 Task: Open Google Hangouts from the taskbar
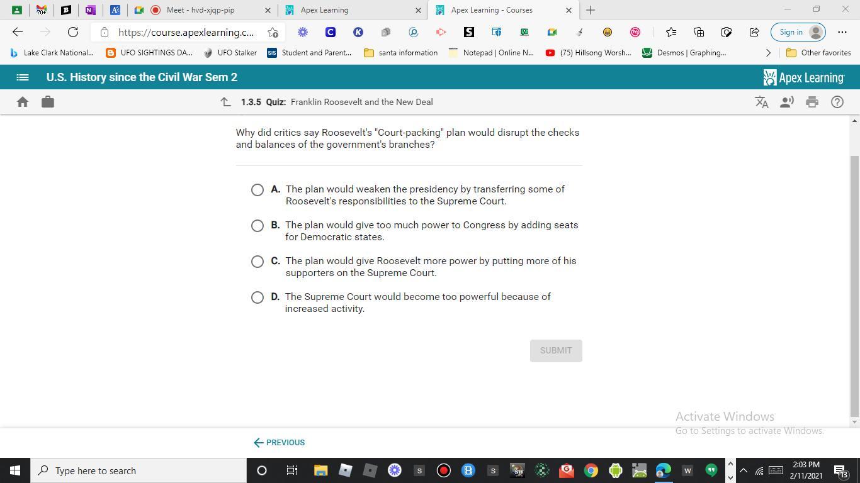[711, 470]
